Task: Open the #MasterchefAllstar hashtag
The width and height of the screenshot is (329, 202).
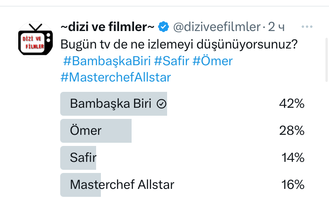Action: click(116, 77)
